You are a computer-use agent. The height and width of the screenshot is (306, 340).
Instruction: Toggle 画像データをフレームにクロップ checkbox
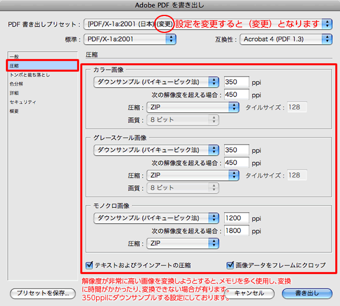[230, 265]
